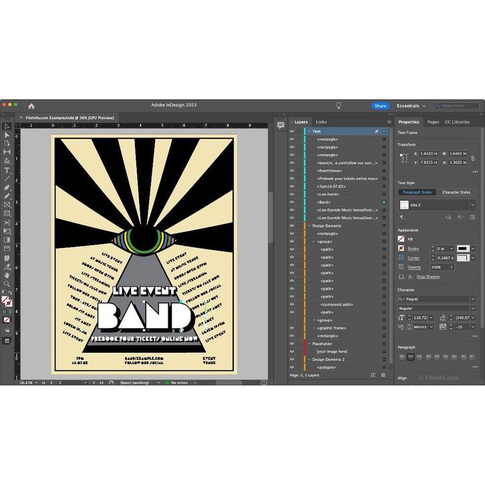Hide the Placeholder layer
Screen dimensions: 485x485
coord(292,343)
